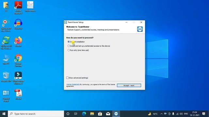This screenshot has width=209, height=117.
Task: Launch Google Chrome from the desktop
Action: (x=18, y=60)
